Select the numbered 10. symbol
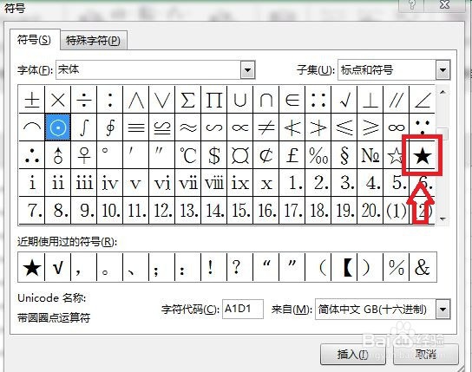 [109, 211]
